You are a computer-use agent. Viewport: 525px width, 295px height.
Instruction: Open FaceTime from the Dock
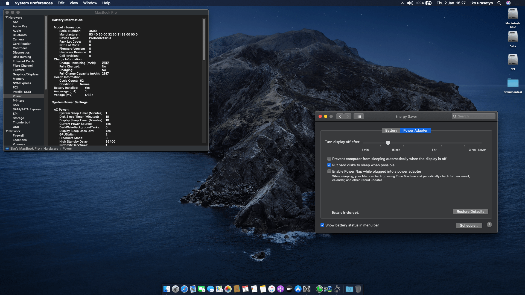[202, 289]
